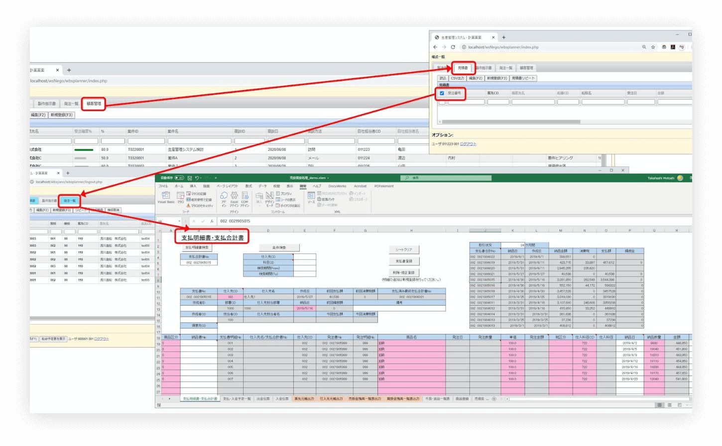
Task: Click the 支払書登録 button
Action: coord(404,261)
